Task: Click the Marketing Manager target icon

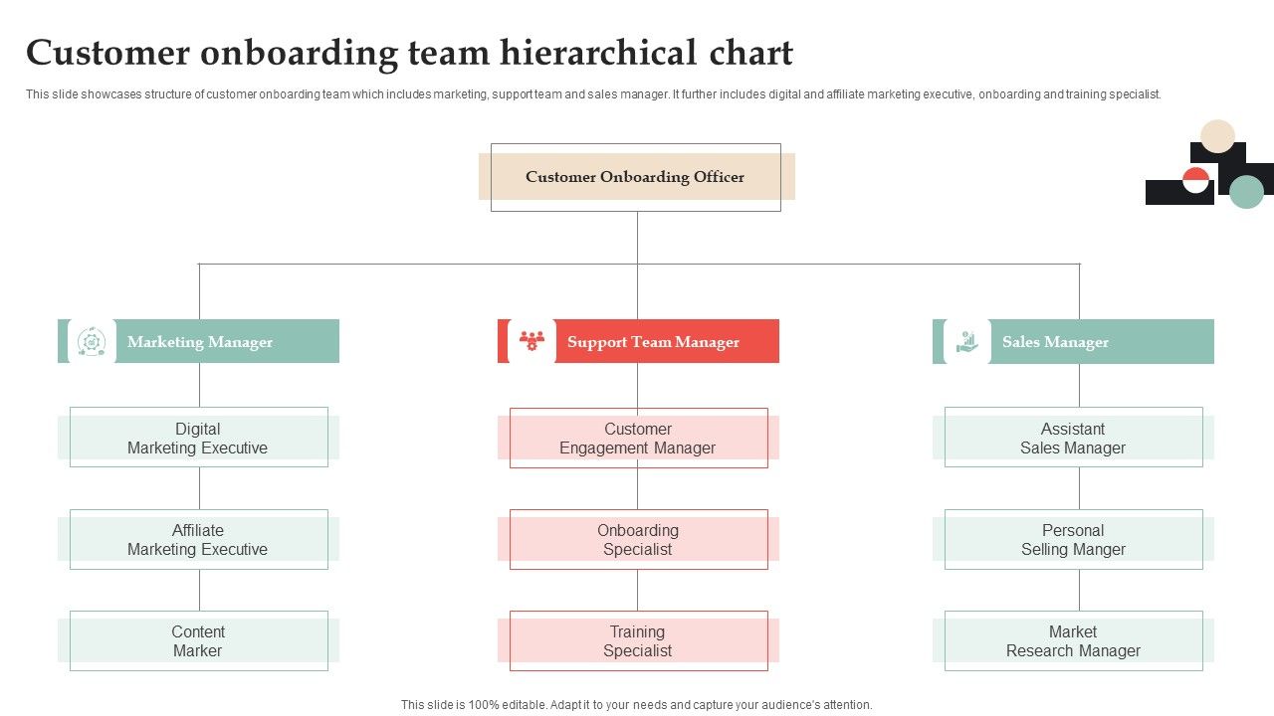Action: coord(92,341)
